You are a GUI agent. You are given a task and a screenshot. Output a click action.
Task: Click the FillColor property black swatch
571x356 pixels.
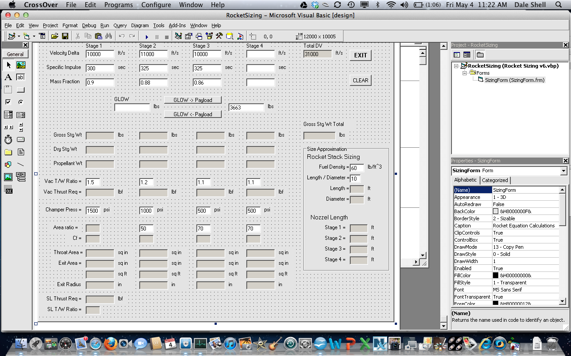496,275
